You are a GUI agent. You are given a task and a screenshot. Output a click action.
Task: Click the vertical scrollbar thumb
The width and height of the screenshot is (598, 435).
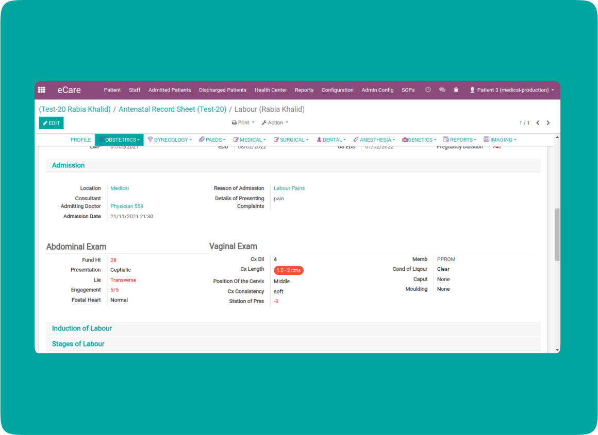[557, 234]
